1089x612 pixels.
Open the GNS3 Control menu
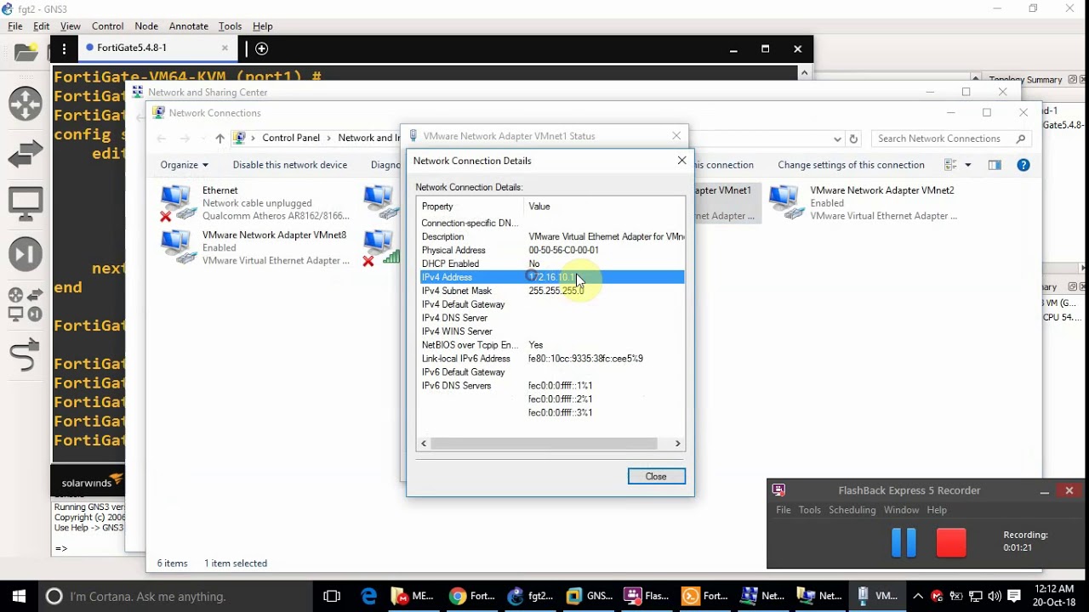108,26
